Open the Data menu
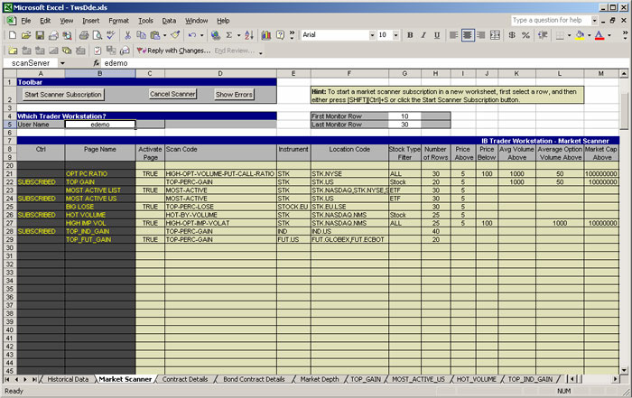The width and height of the screenshot is (632, 398). pyautogui.click(x=169, y=21)
